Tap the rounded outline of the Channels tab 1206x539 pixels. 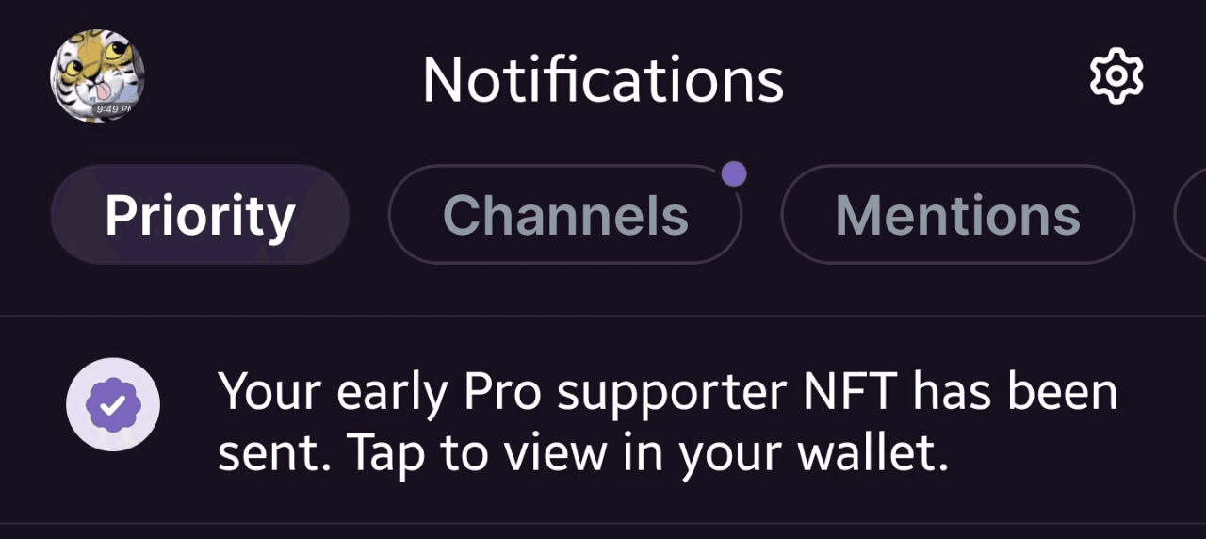565,215
